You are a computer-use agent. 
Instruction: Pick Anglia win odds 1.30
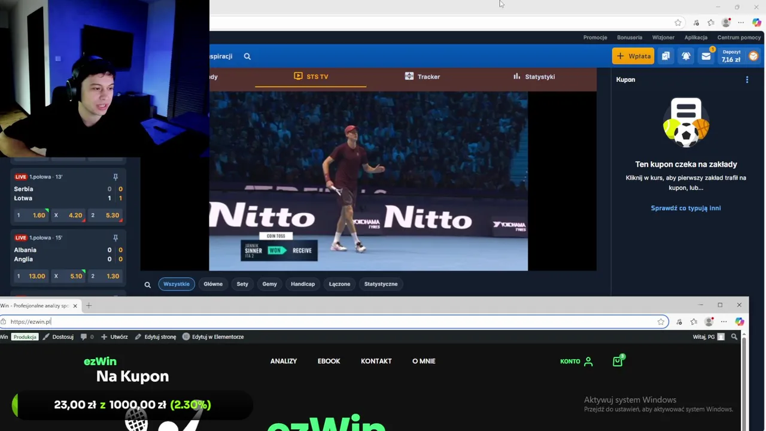point(105,276)
